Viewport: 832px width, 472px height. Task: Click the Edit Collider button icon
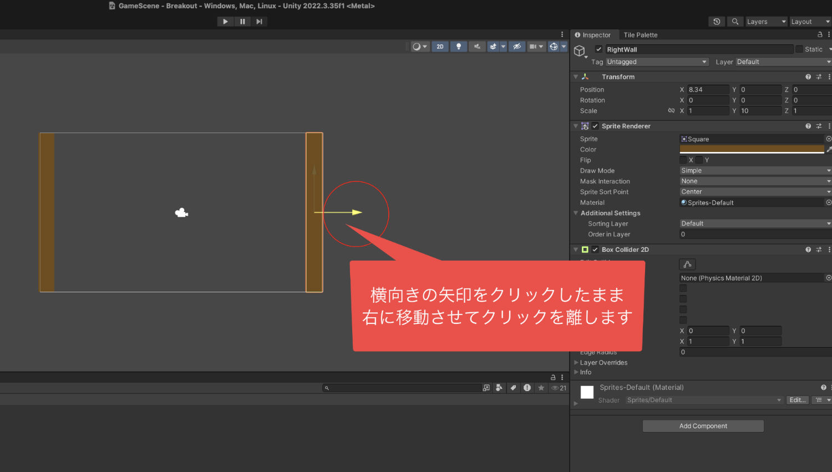click(x=687, y=265)
